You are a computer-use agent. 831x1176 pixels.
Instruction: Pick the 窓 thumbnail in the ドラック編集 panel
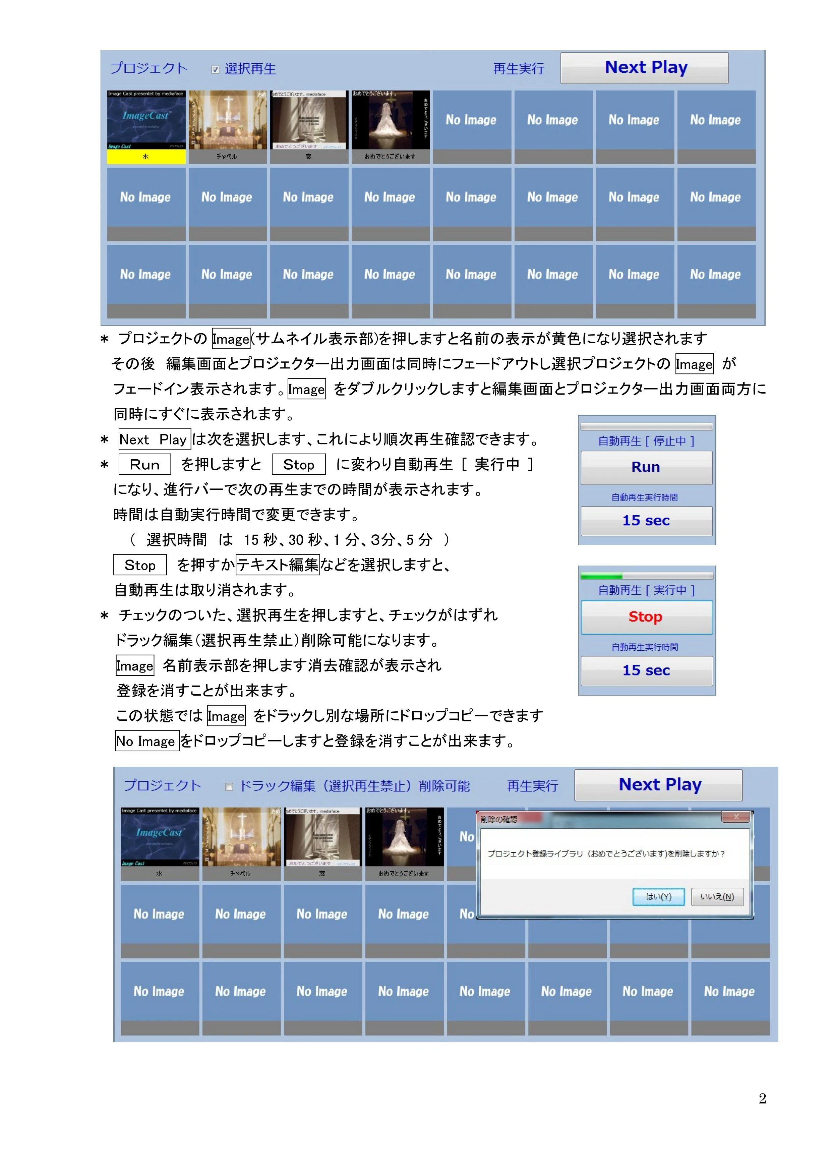(322, 837)
